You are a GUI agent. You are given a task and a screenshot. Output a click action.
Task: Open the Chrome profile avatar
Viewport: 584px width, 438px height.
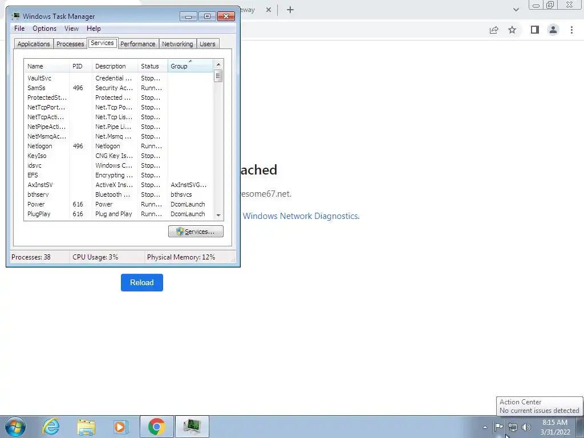pyautogui.click(x=553, y=30)
